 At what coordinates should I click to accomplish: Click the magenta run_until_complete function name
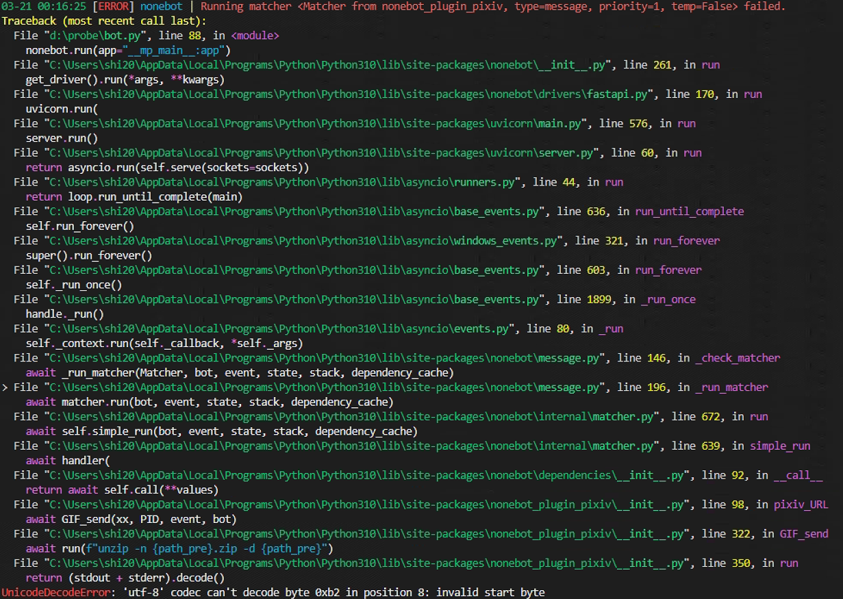point(689,212)
